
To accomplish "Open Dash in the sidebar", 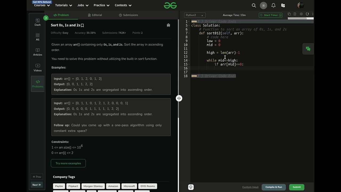I will tap(38, 22).
